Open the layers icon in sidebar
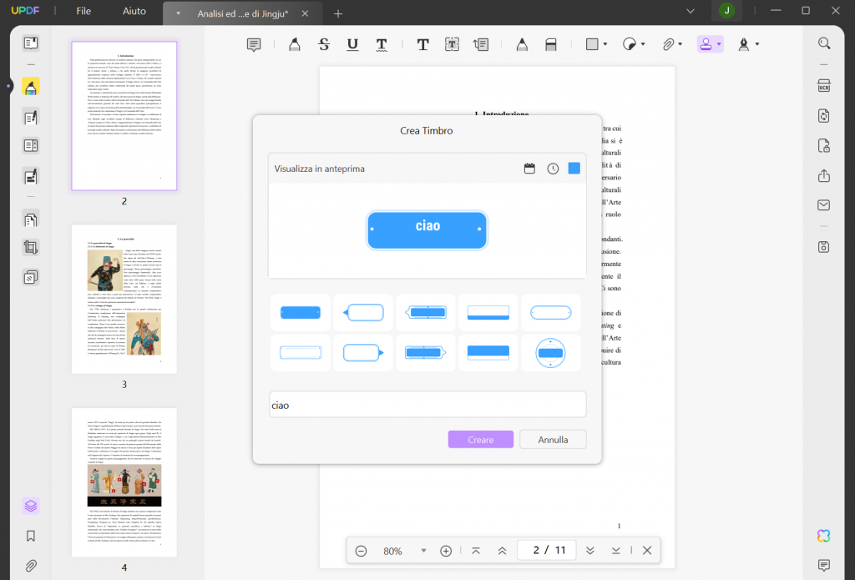The height and width of the screenshot is (580, 855). pos(31,506)
